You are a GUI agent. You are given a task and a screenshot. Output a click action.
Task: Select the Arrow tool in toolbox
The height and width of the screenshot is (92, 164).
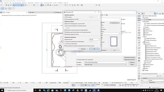139,14
